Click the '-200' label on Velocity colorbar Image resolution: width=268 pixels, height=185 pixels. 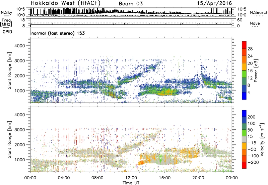coord(253,162)
